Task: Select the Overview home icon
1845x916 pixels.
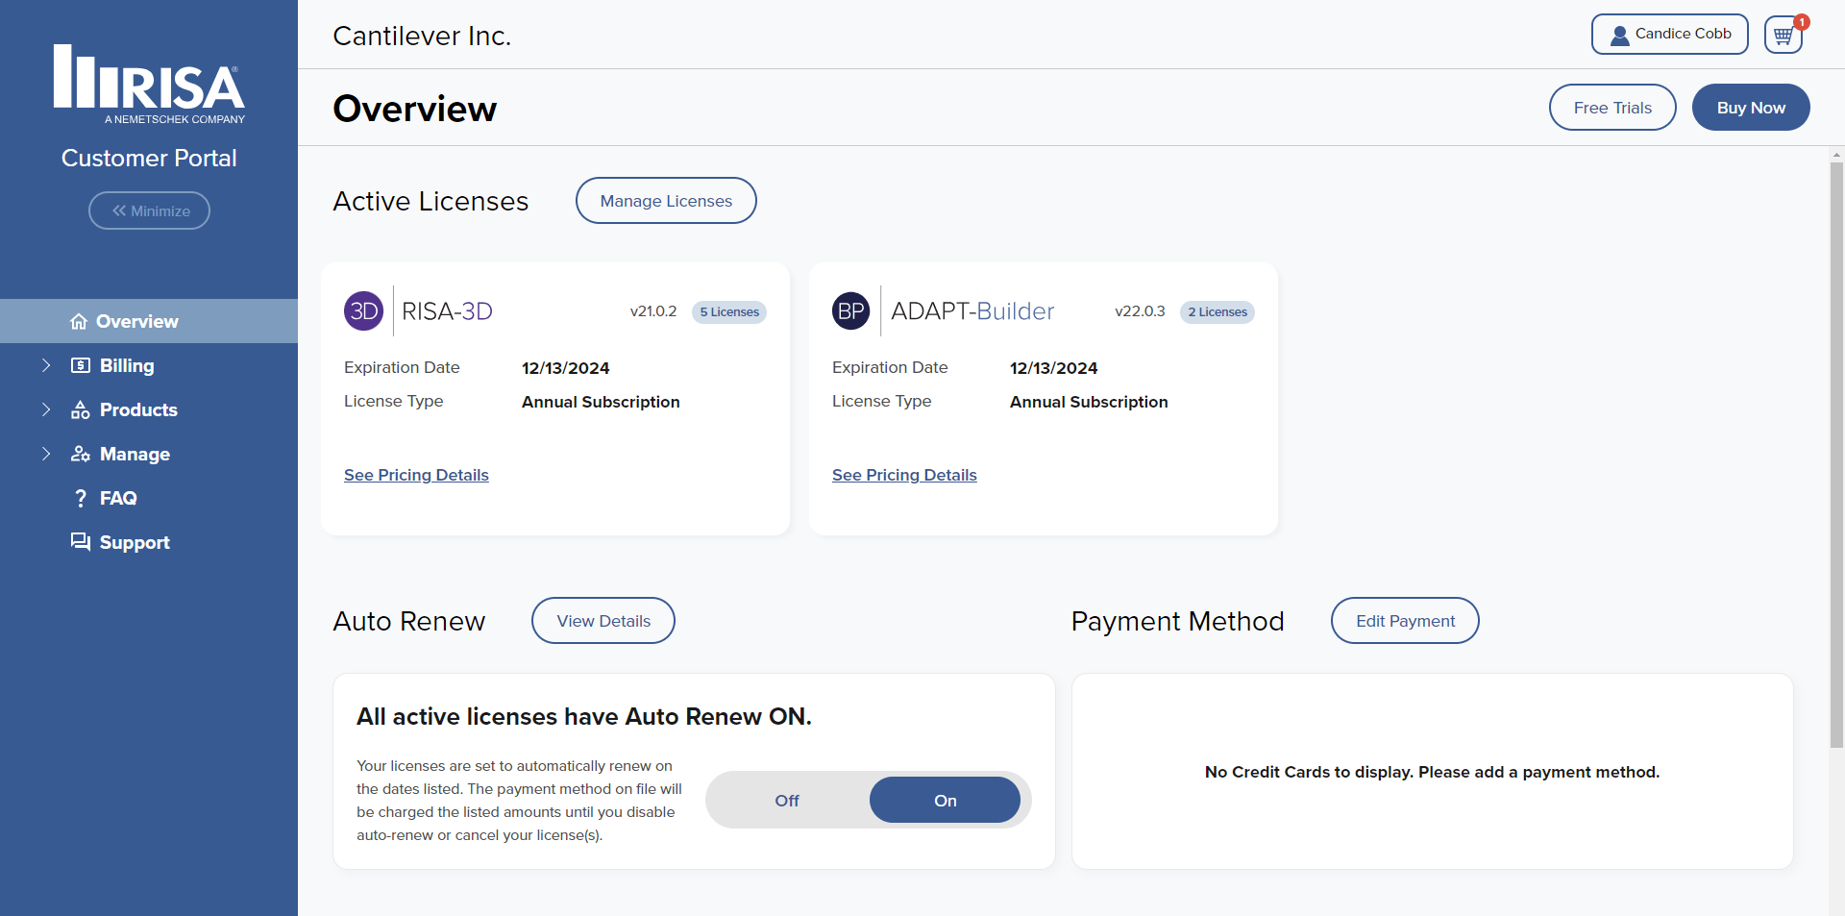Action: click(79, 321)
